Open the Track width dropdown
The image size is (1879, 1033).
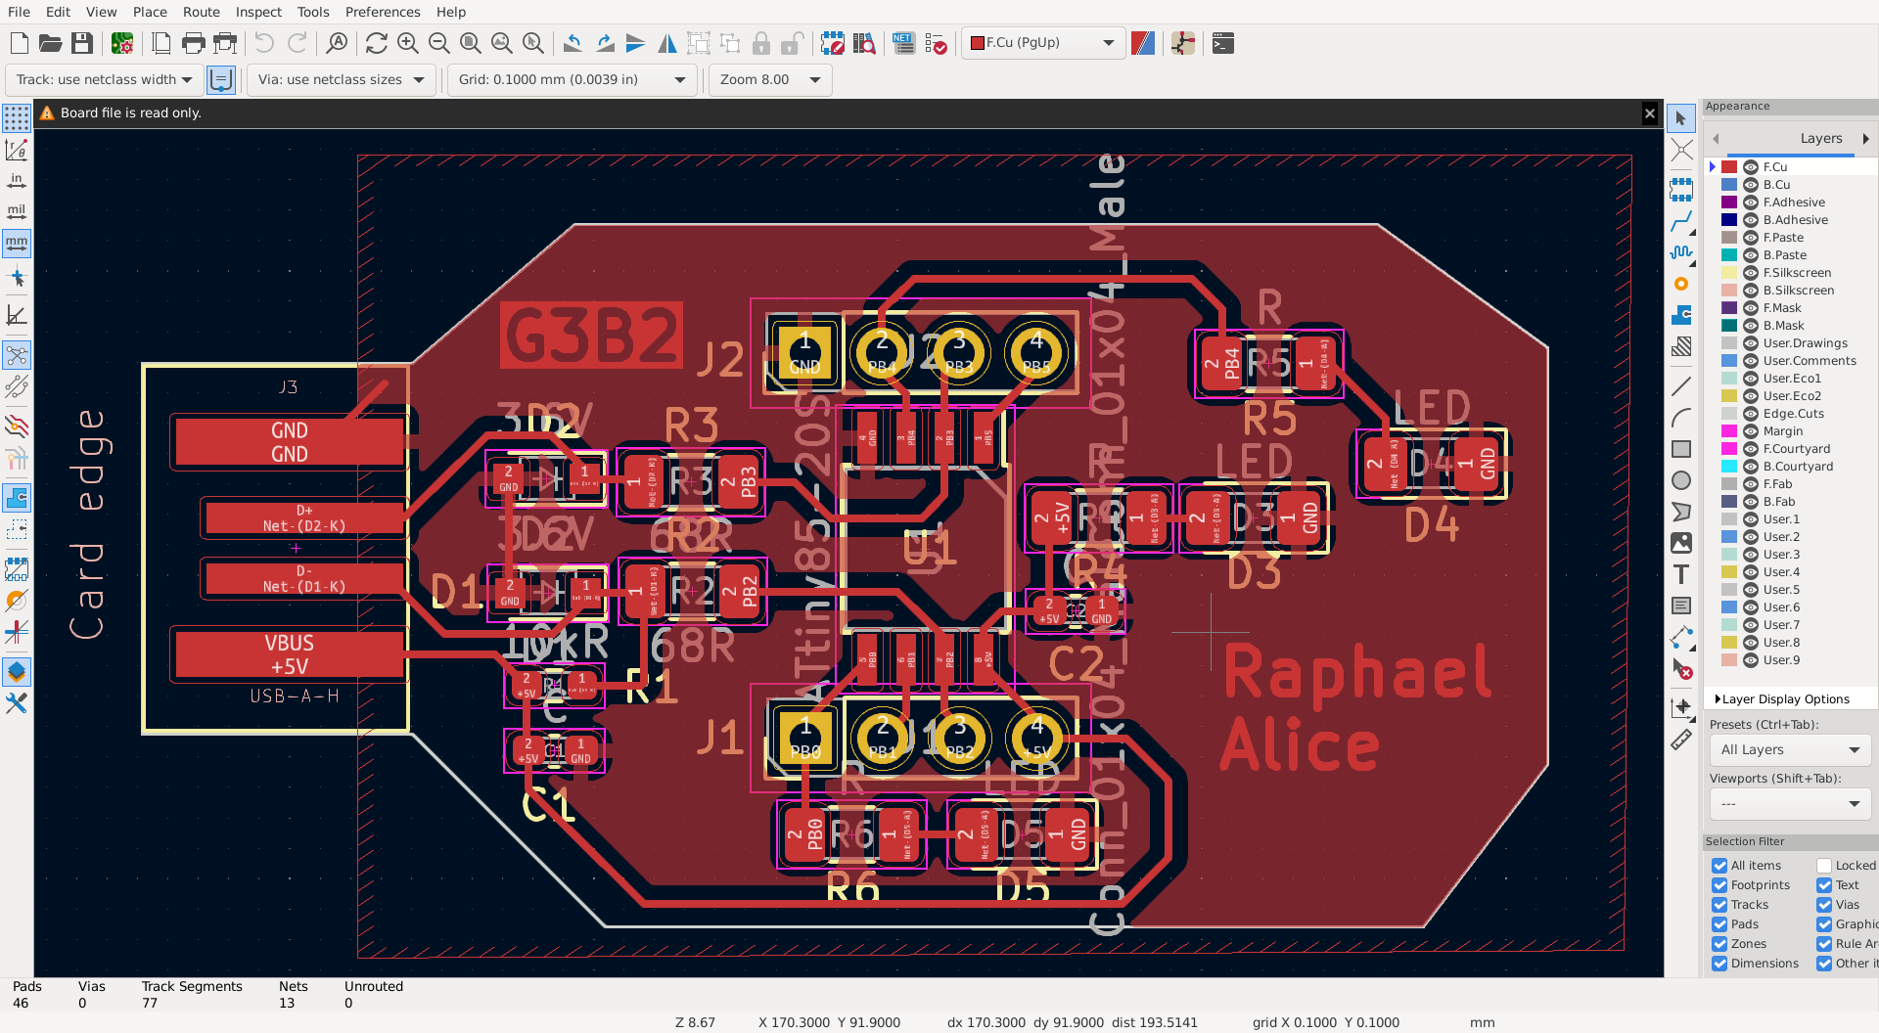pos(104,79)
